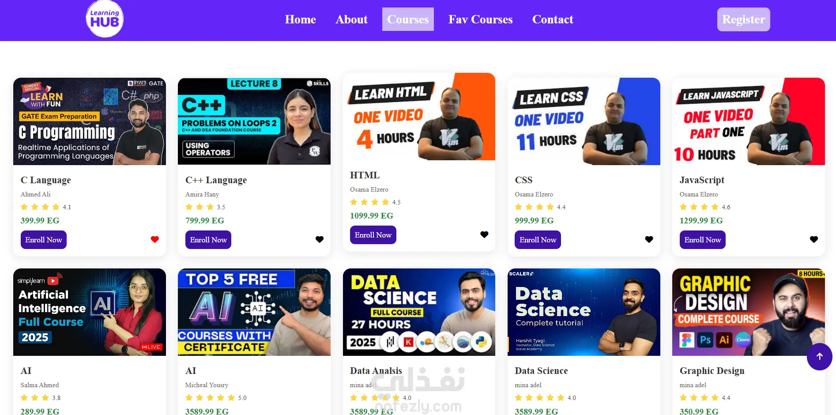Open the Contact page link
Image resolution: width=836 pixels, height=415 pixels.
553,19
